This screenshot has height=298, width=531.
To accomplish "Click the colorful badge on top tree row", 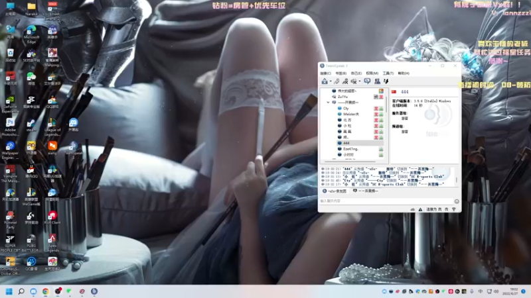I will [381, 91].
